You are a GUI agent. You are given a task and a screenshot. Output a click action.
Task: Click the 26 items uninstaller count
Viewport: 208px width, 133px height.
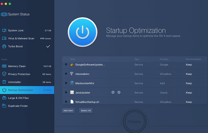pos(47,82)
